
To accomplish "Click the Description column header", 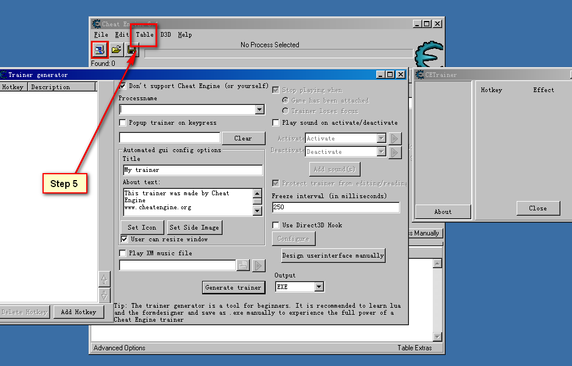I will (x=61, y=87).
